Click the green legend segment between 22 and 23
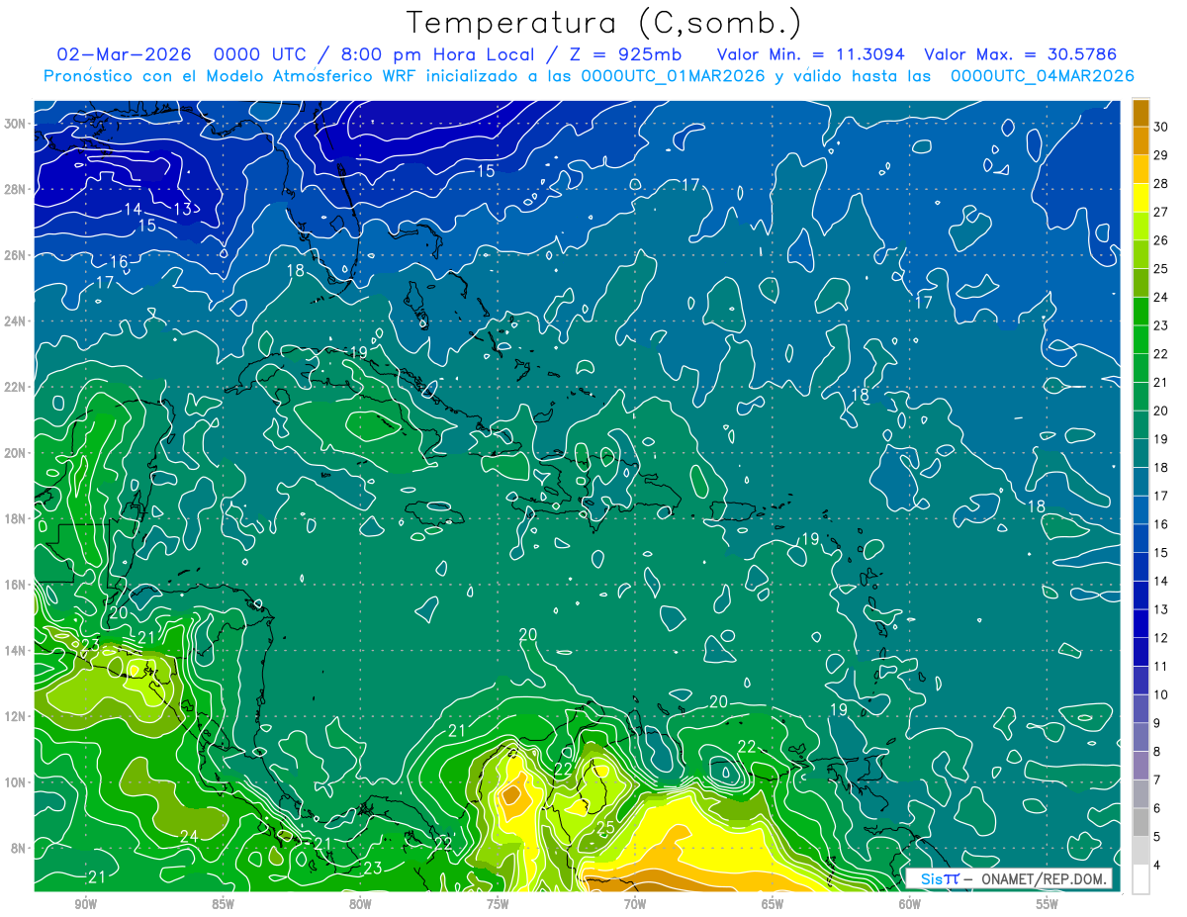This screenshot has height=917, width=1187. coord(1141,340)
